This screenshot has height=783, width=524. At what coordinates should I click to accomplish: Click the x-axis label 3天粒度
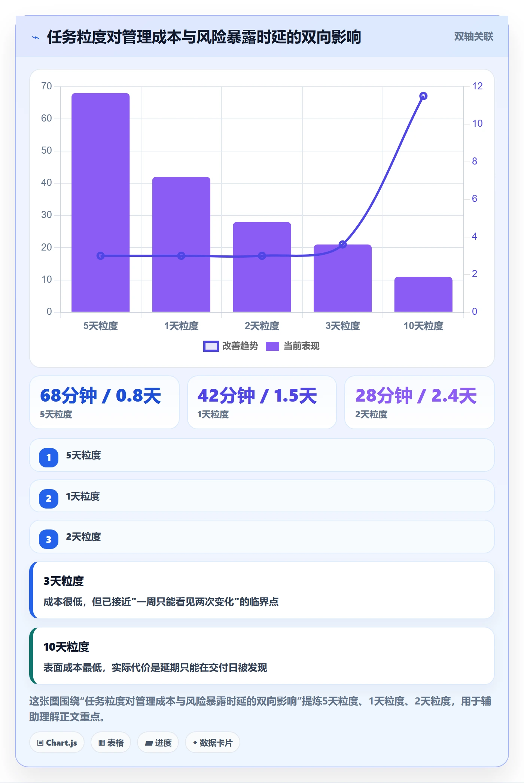pyautogui.click(x=342, y=326)
